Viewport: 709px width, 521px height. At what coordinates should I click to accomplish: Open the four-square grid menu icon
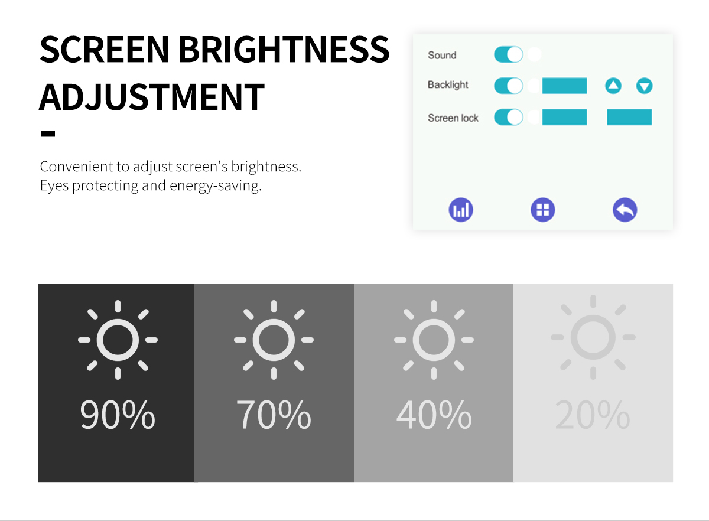(x=543, y=210)
